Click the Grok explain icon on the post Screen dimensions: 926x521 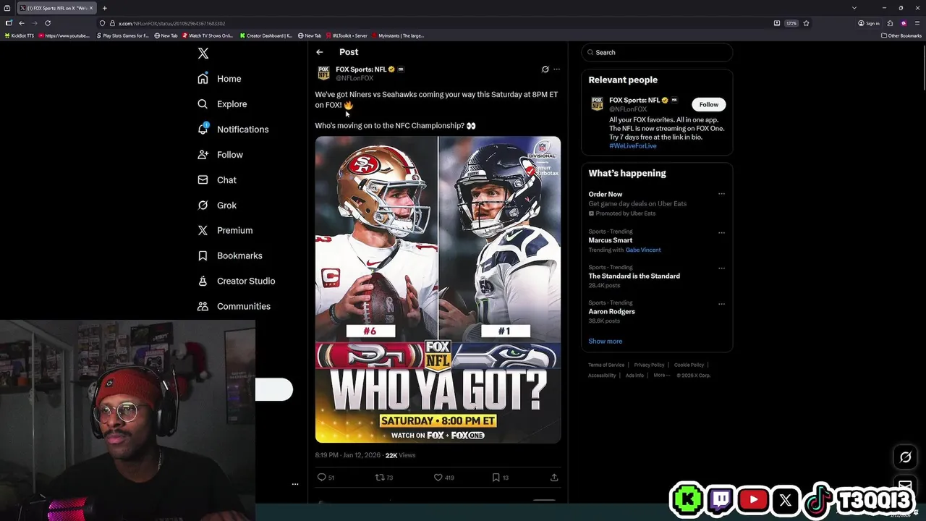[545, 69]
